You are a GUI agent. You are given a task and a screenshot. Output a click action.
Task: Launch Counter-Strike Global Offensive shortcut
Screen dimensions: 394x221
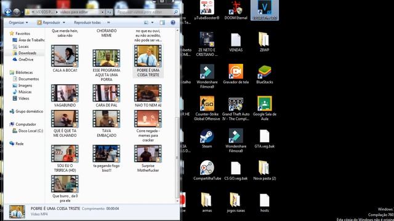207,108
